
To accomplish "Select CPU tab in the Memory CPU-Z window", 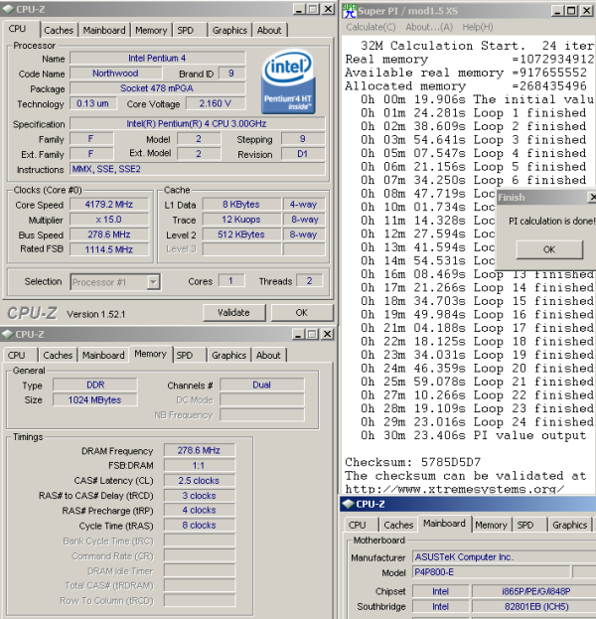I will click(x=16, y=356).
